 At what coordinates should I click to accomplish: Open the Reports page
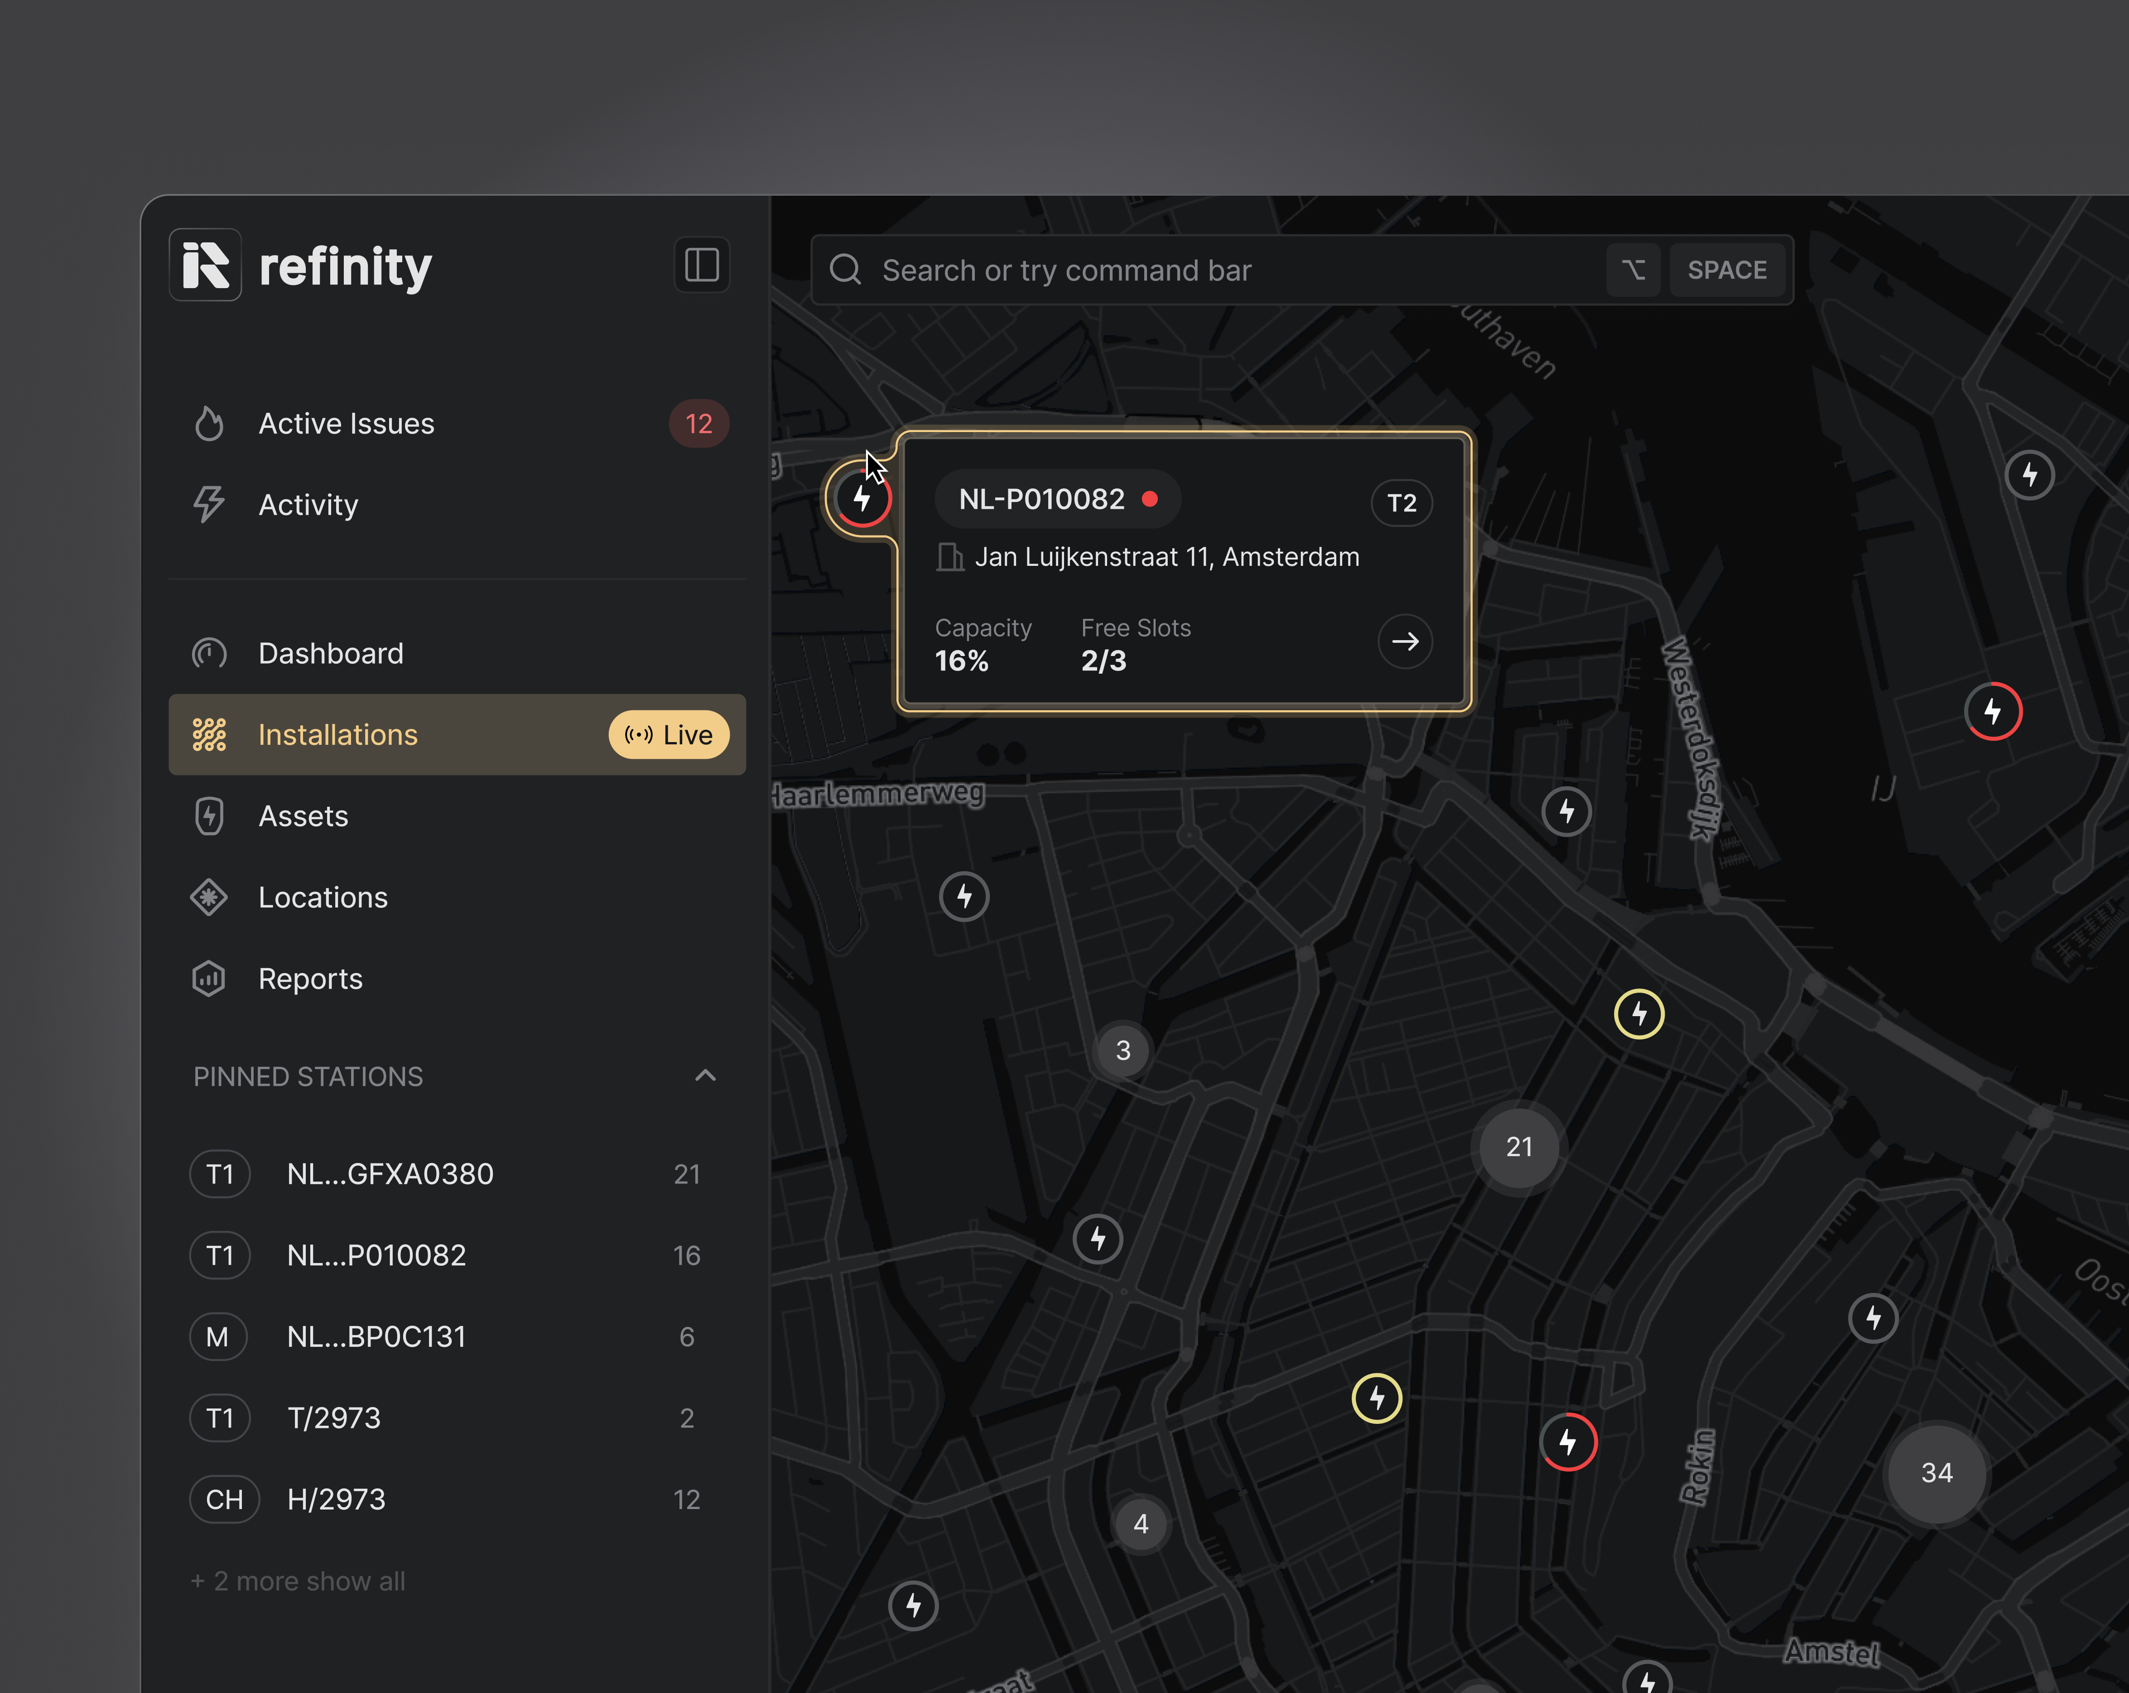(x=457, y=979)
